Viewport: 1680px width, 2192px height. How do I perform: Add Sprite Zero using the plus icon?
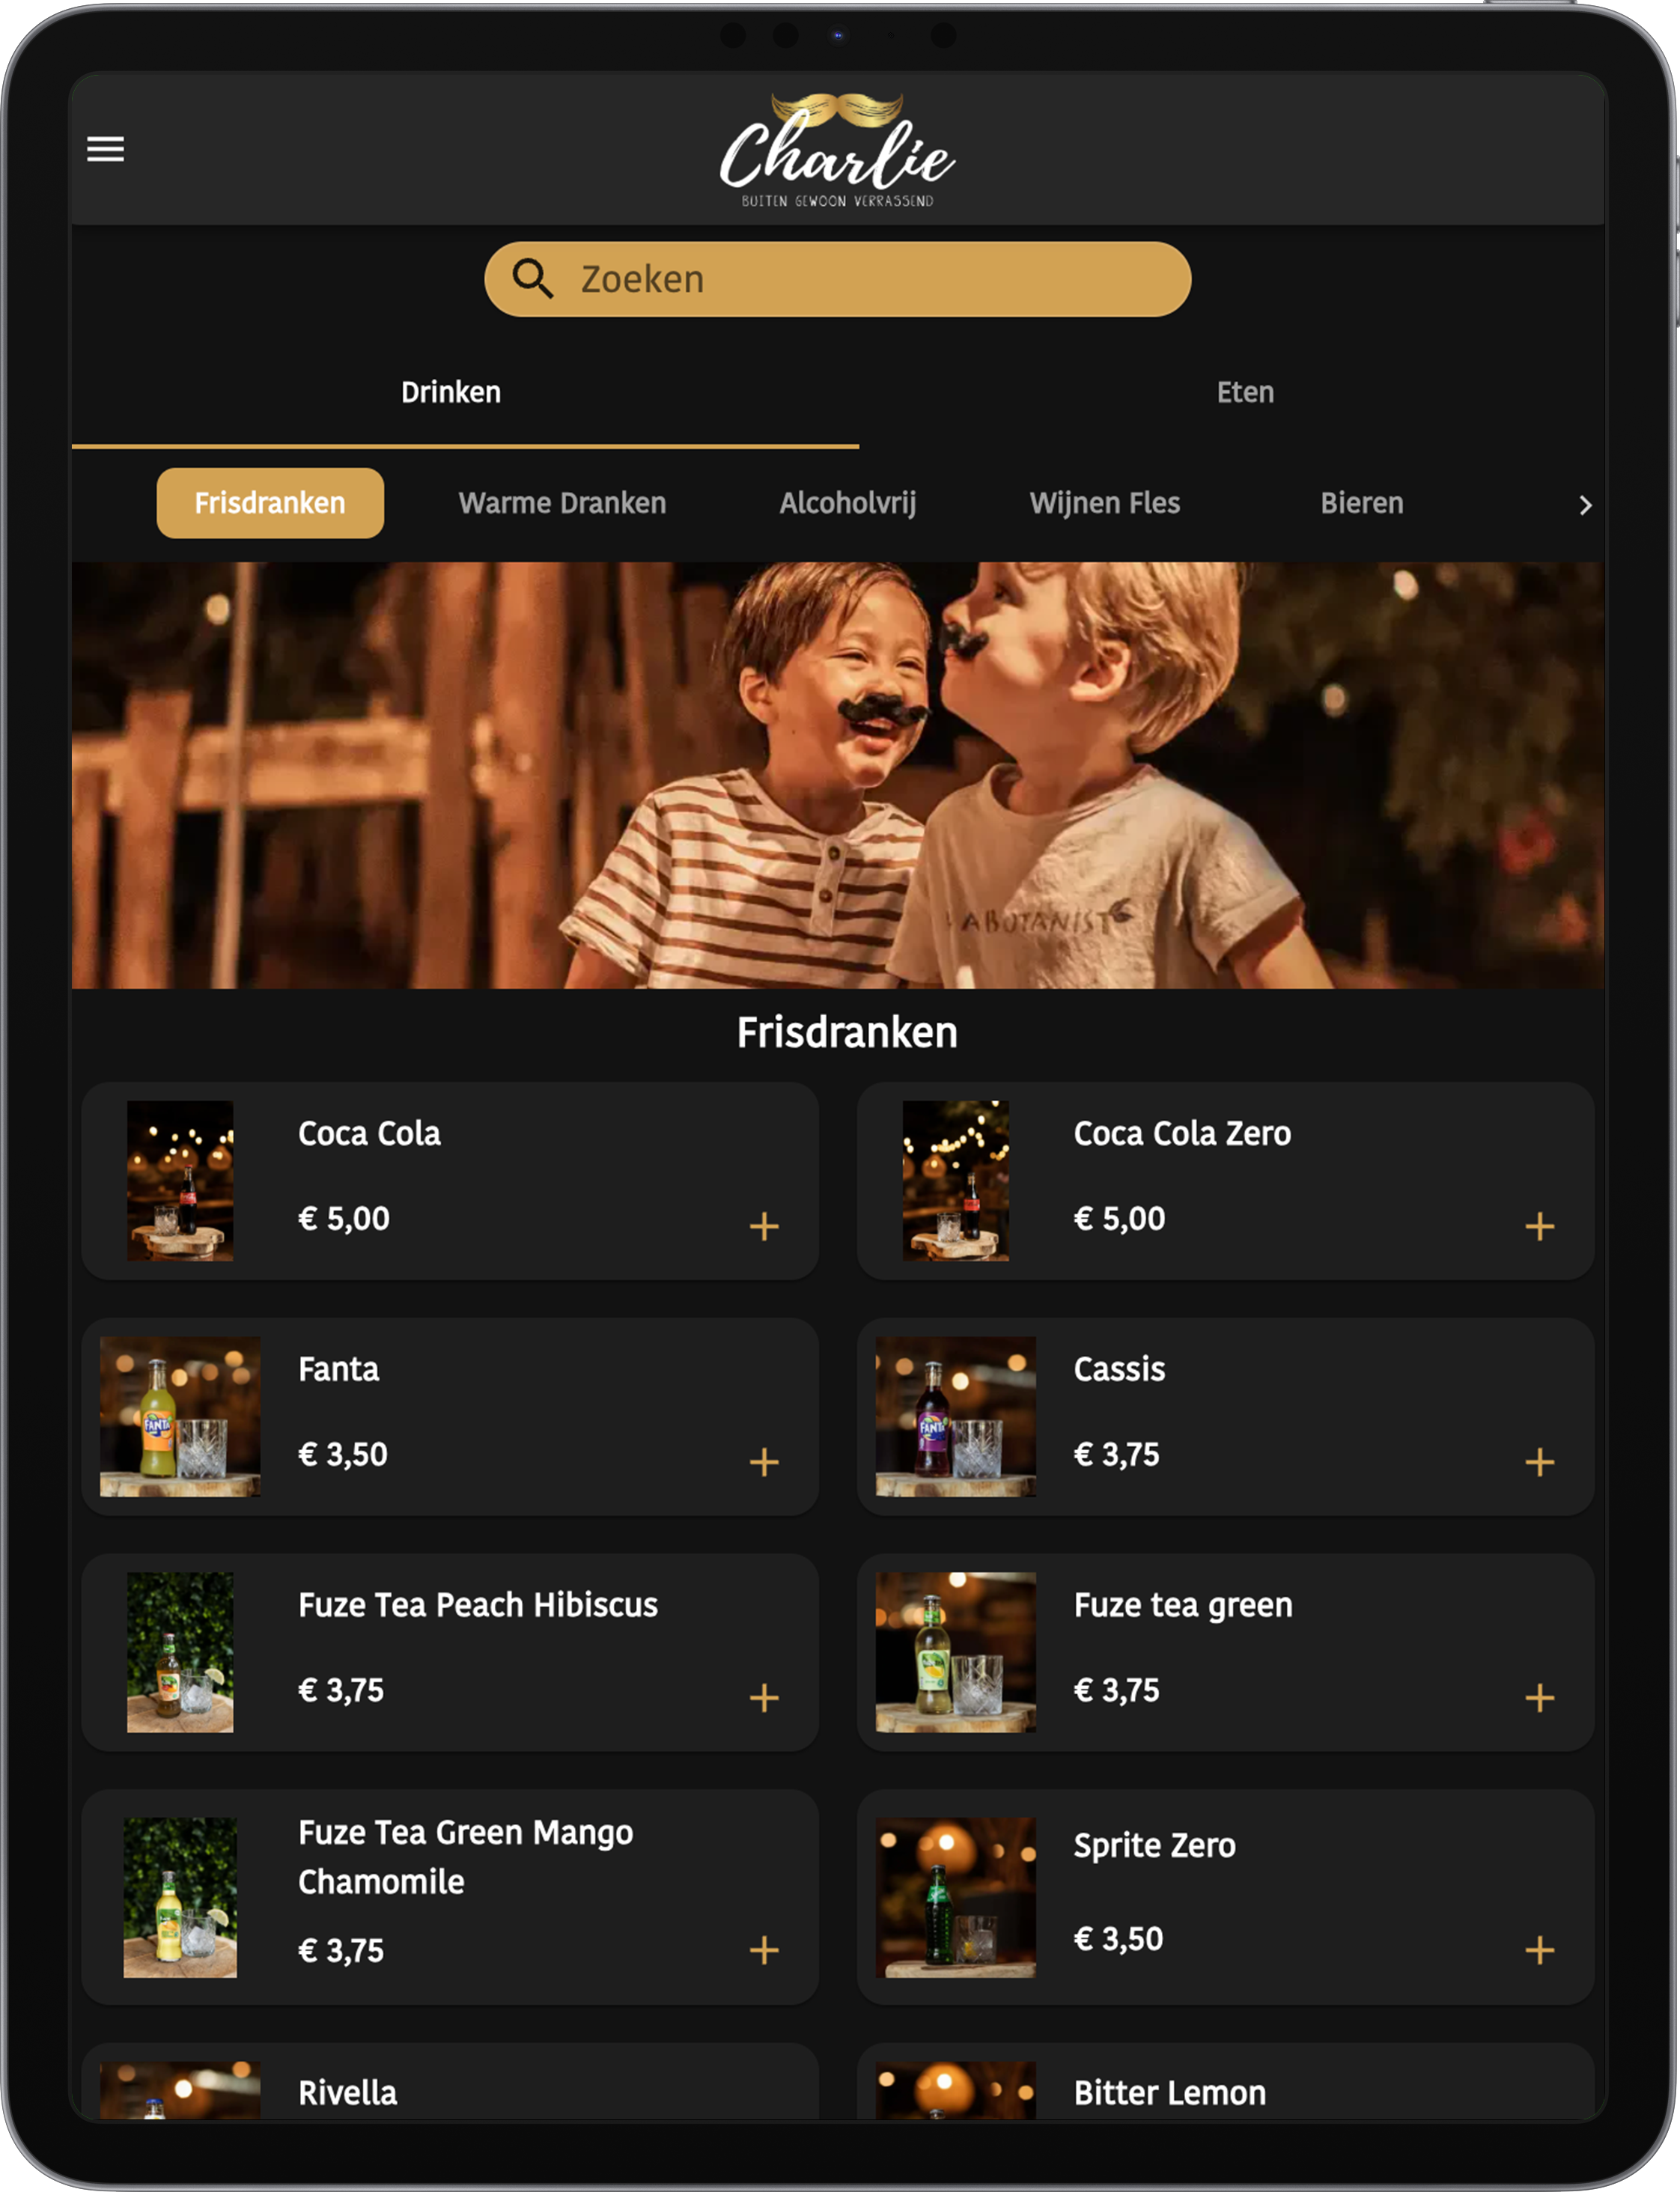pos(1539,1950)
